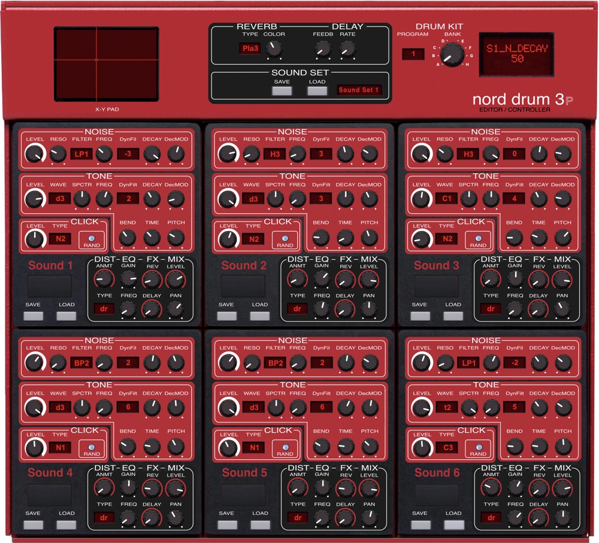Click Sound 5 BEND knob
This screenshot has height=543, width=599.
click(321, 447)
